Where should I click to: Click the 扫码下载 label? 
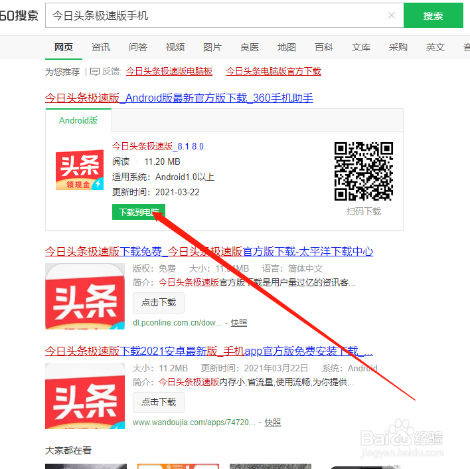click(x=364, y=211)
